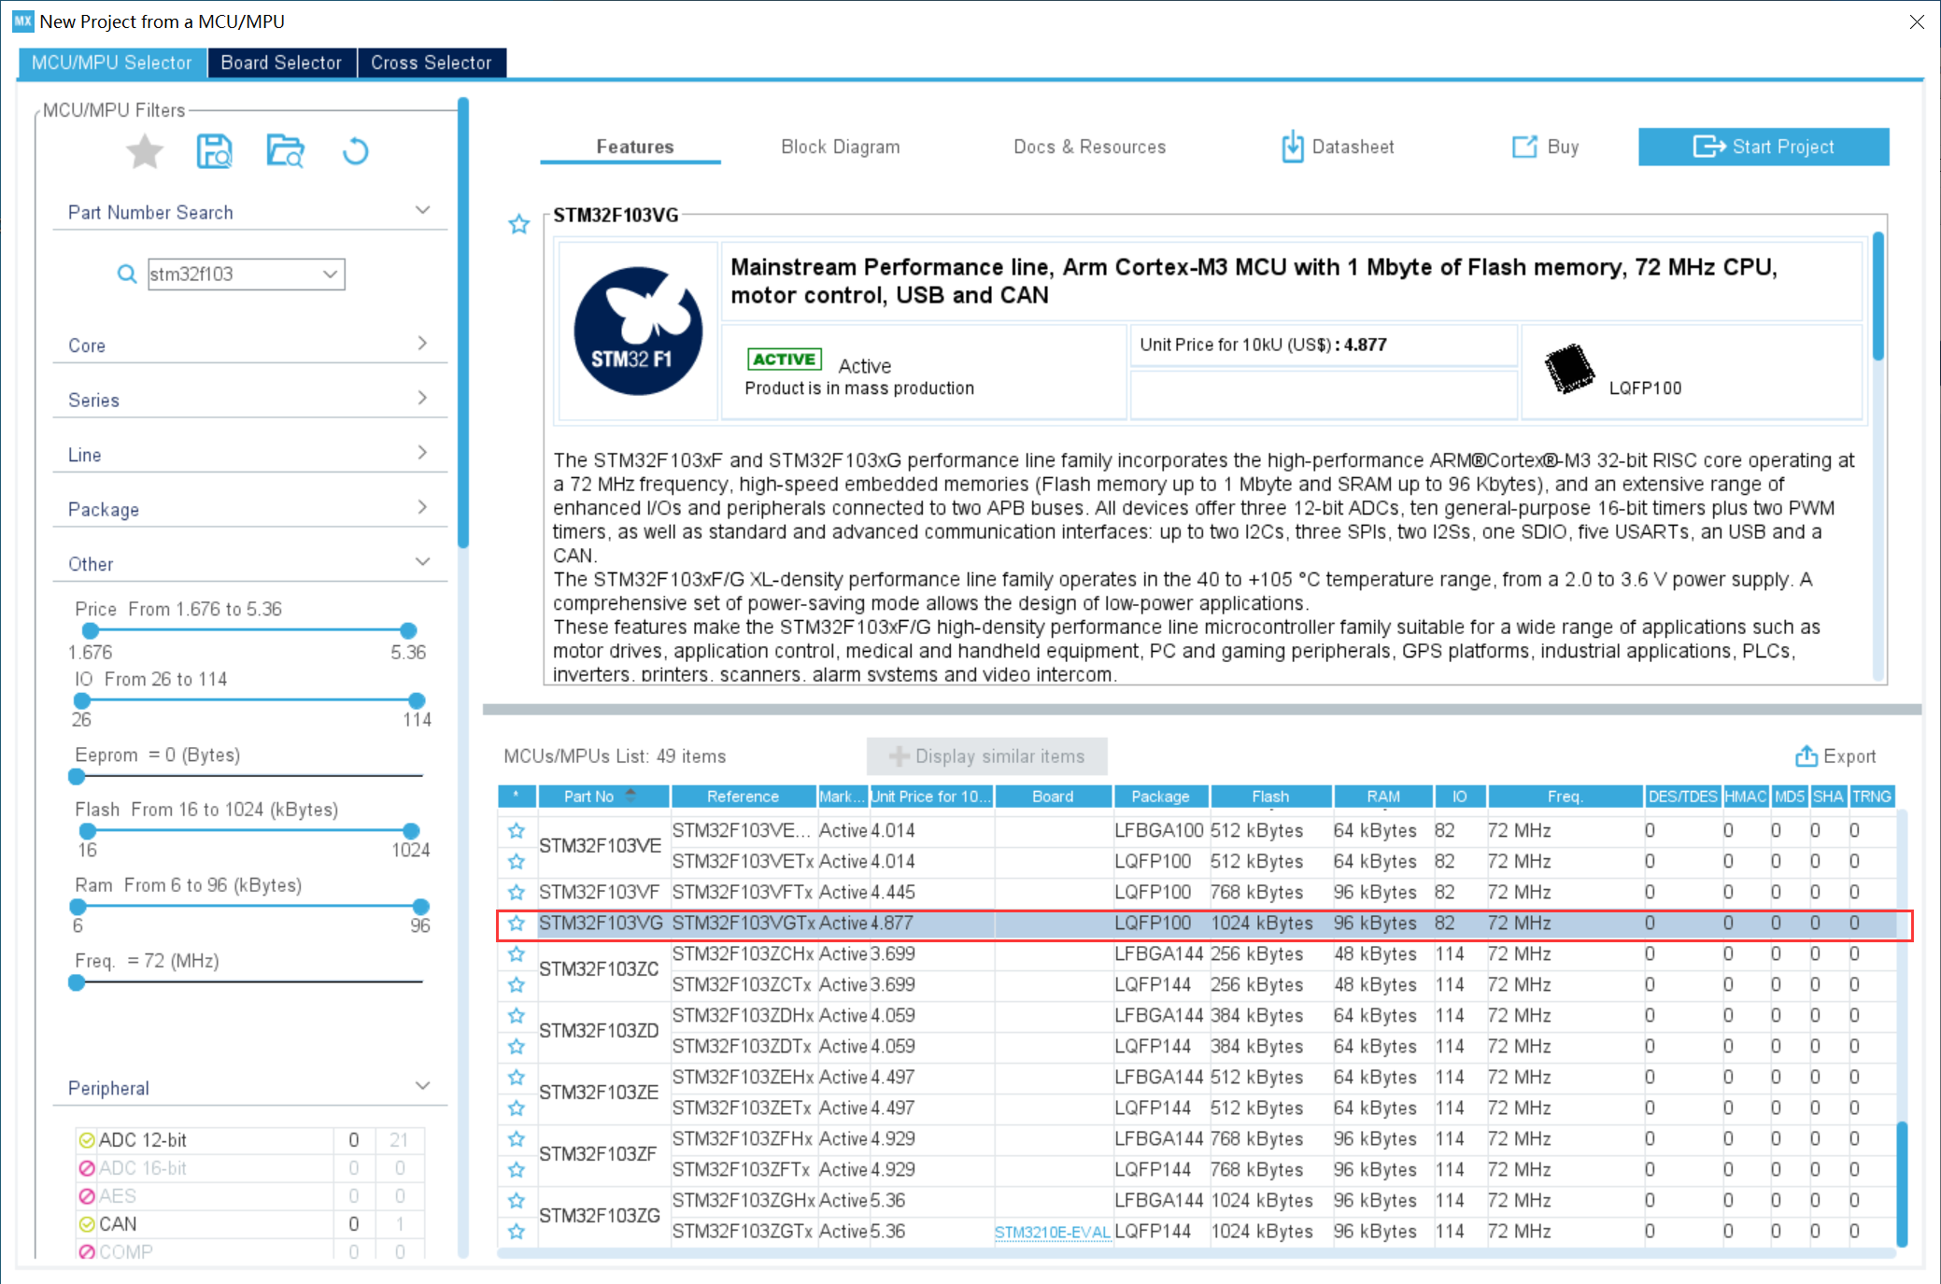Image resolution: width=1941 pixels, height=1284 pixels.
Task: Favorite the STM32F103VG star next to title
Action: (519, 224)
